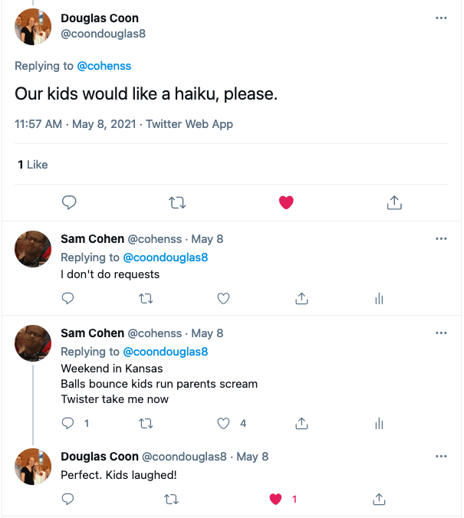Reply to "I don't do requests" tweet
The width and height of the screenshot is (464, 518).
pos(67,298)
